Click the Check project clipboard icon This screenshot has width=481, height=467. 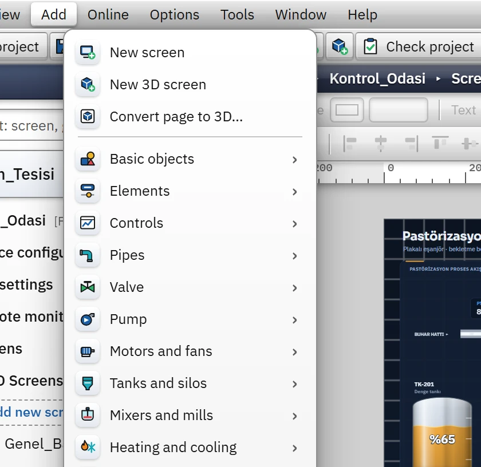tap(370, 46)
